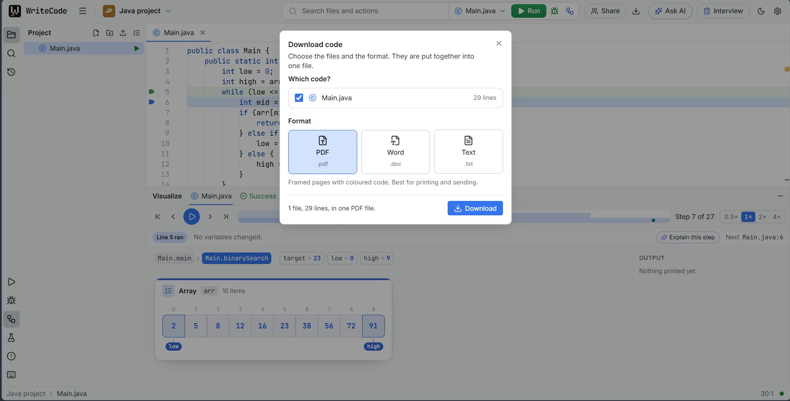790x401 pixels.
Task: Select the Word .doc format option
Action: (x=396, y=152)
